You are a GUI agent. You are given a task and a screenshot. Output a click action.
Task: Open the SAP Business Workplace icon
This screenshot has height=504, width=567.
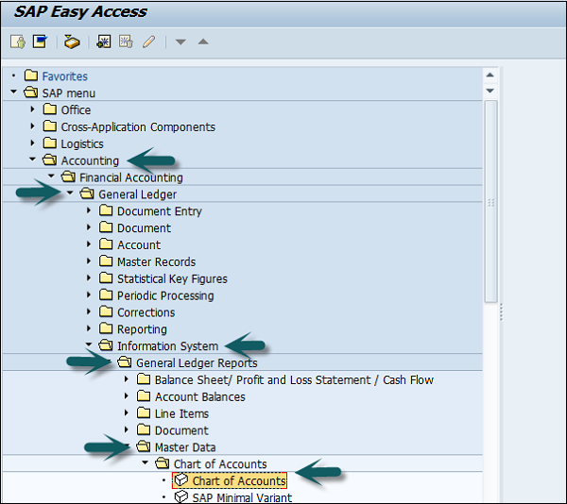click(x=72, y=42)
